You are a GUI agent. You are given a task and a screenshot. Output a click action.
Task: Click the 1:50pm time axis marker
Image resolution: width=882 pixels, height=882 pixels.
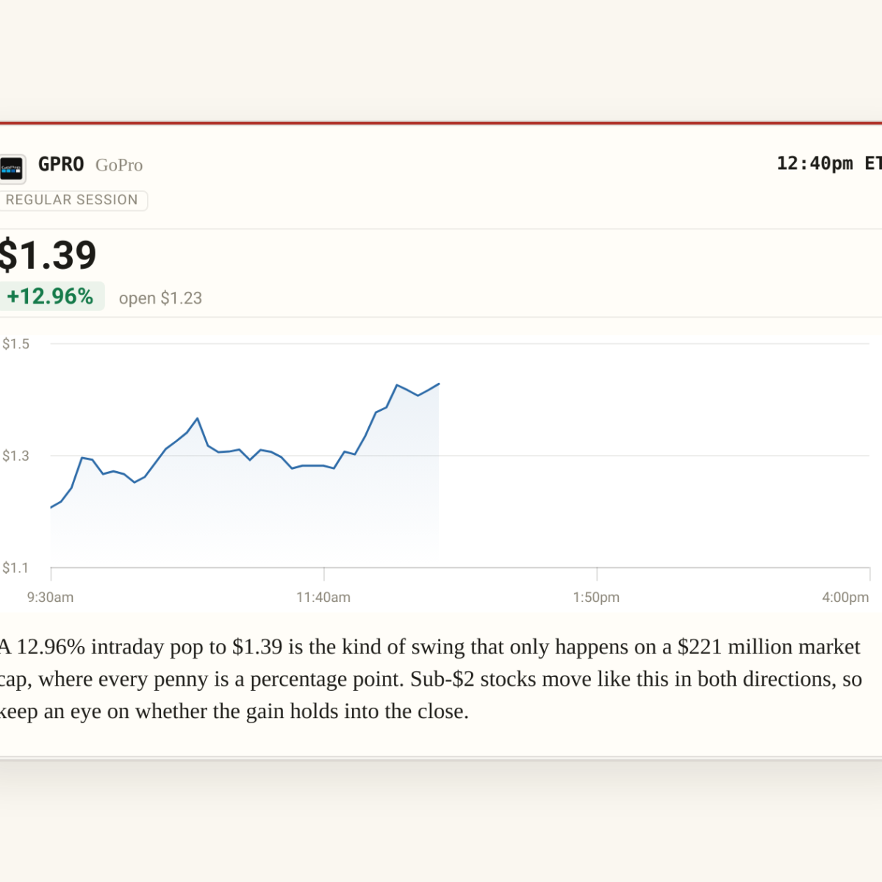pyautogui.click(x=596, y=598)
